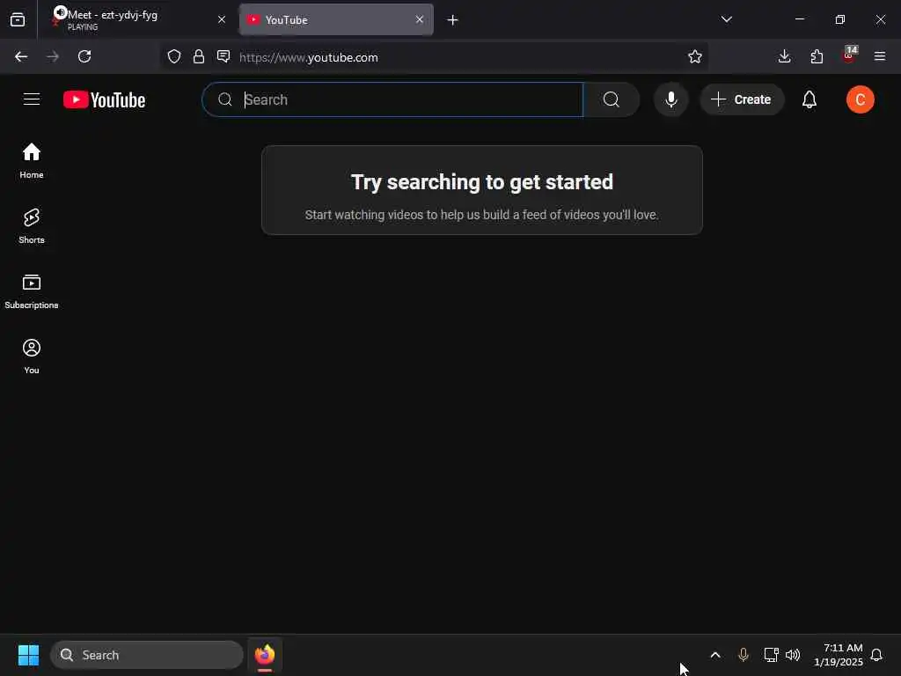Screen dimensions: 901x676
Task: Open Firefox View icon
Action: click(x=18, y=20)
